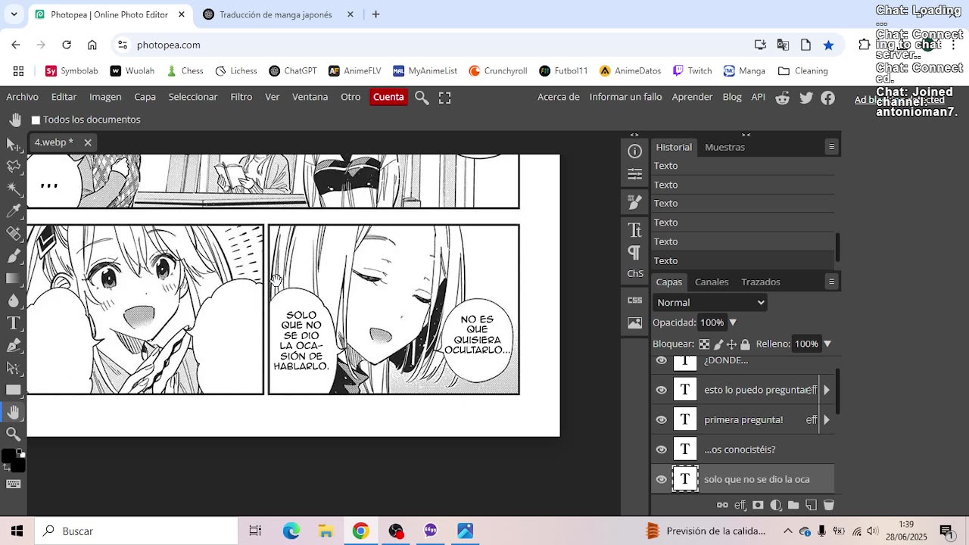Open the image preview panel icon

pyautogui.click(x=635, y=323)
